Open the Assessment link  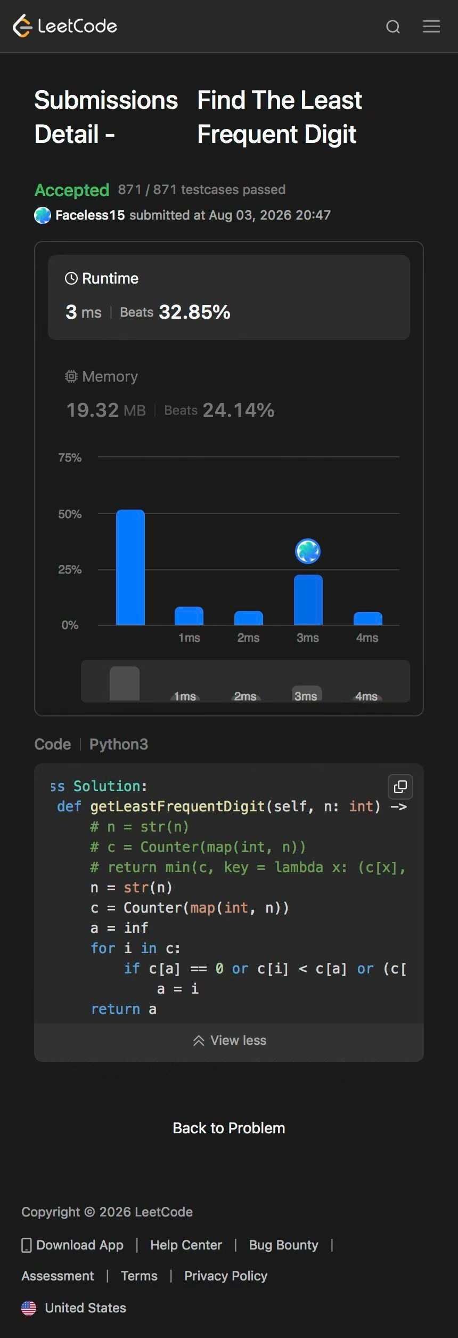tap(58, 1276)
